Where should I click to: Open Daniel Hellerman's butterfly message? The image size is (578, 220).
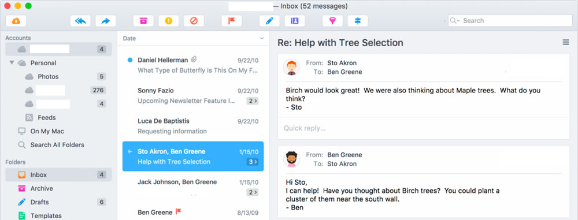click(193, 65)
